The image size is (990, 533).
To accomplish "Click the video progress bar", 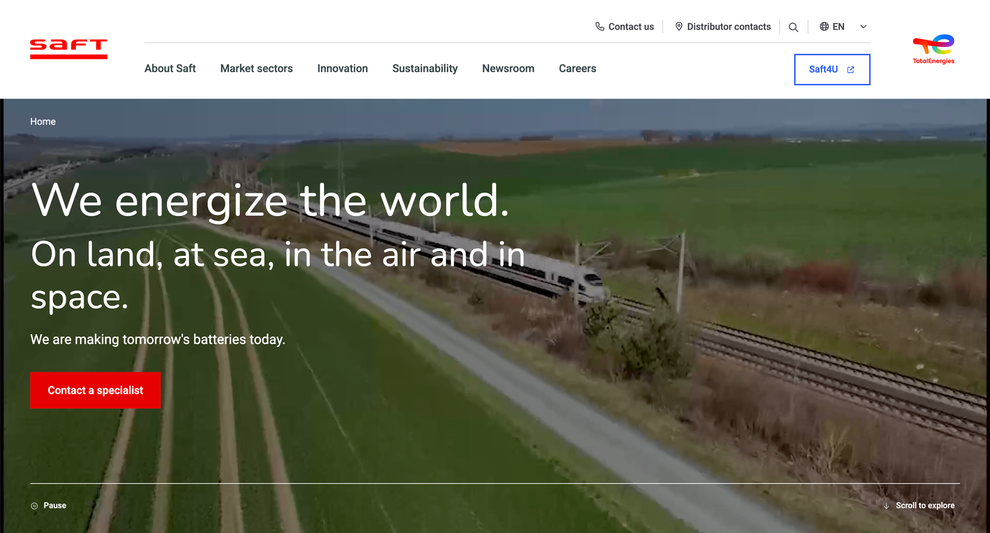I will pyautogui.click(x=495, y=484).
